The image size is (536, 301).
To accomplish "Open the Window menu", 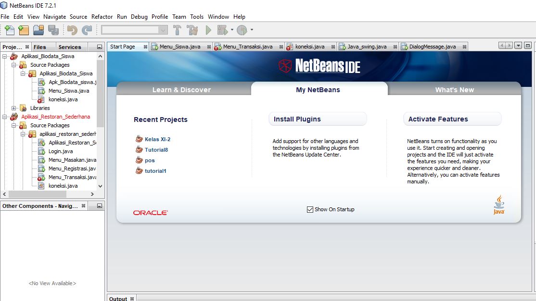I will point(218,17).
